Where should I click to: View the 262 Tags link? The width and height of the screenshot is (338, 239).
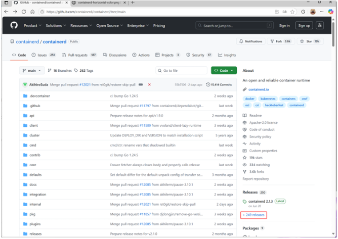(x=83, y=70)
